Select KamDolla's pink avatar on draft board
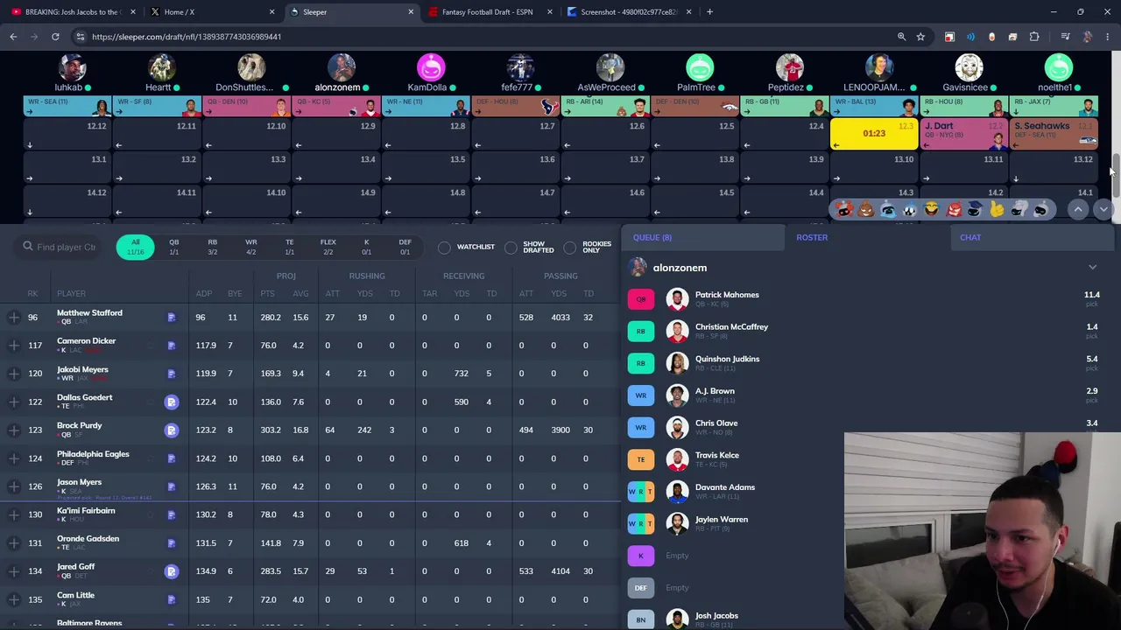 point(431,68)
